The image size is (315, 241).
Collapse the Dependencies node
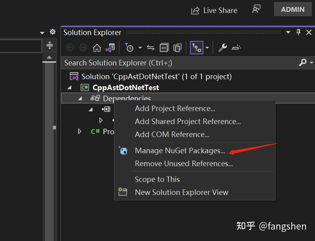(80, 98)
